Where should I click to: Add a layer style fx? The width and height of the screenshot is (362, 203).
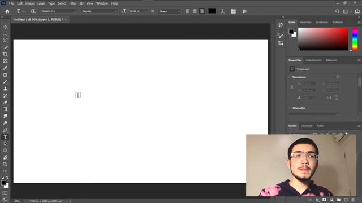point(317,200)
